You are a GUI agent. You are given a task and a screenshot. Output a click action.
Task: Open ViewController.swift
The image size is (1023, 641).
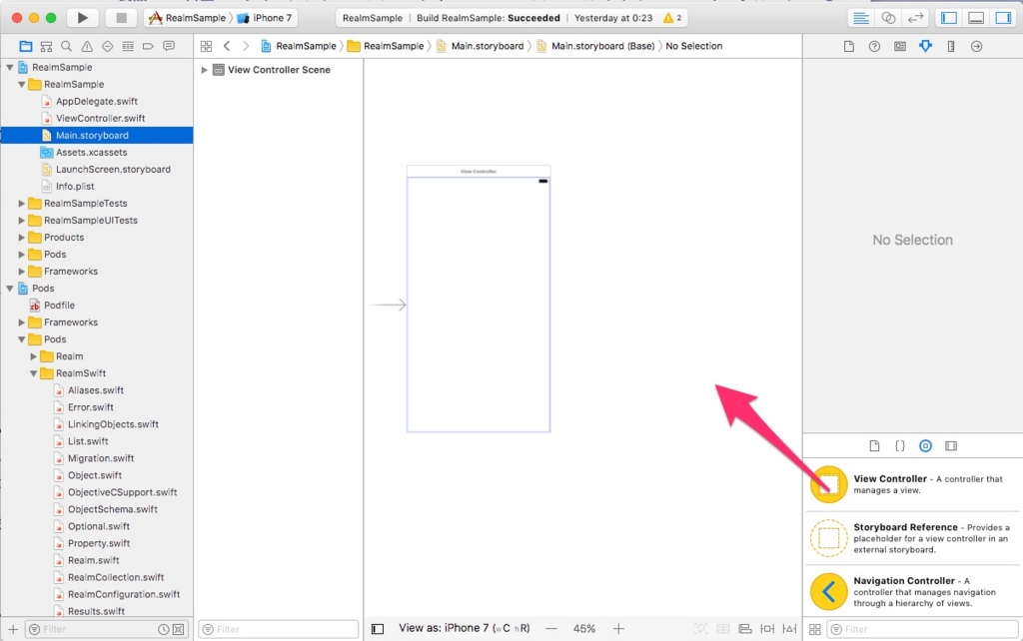tap(101, 118)
